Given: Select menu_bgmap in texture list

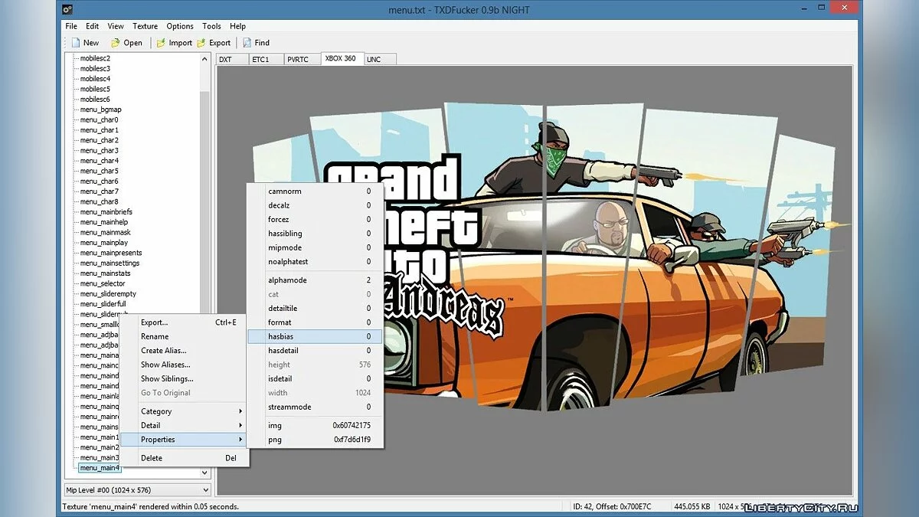Looking at the screenshot, I should (100, 110).
